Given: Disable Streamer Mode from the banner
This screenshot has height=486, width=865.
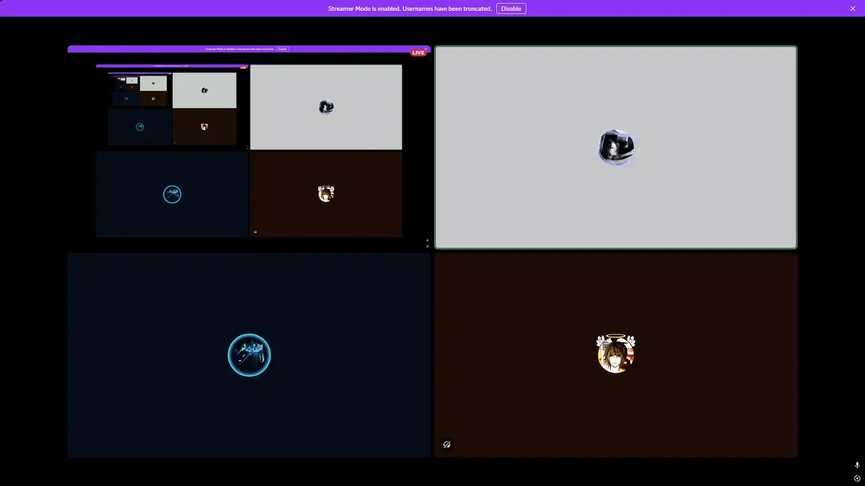Looking at the screenshot, I should 511,9.
